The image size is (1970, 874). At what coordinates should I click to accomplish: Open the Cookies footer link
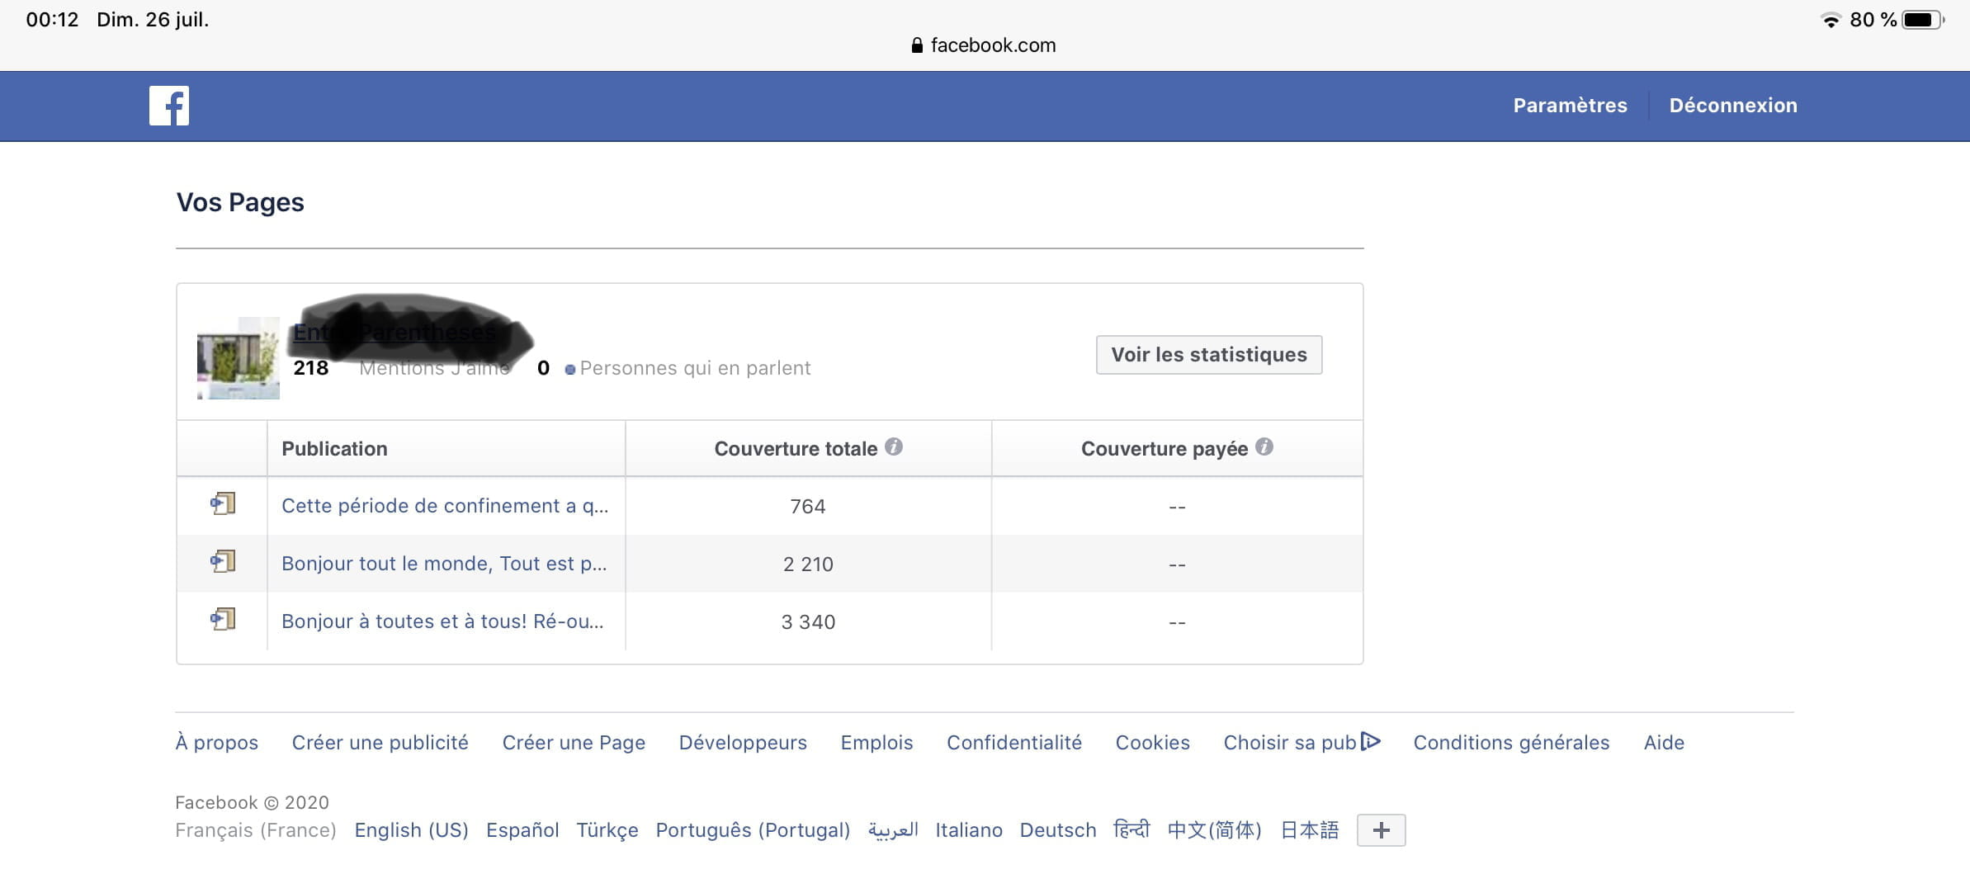tap(1152, 743)
